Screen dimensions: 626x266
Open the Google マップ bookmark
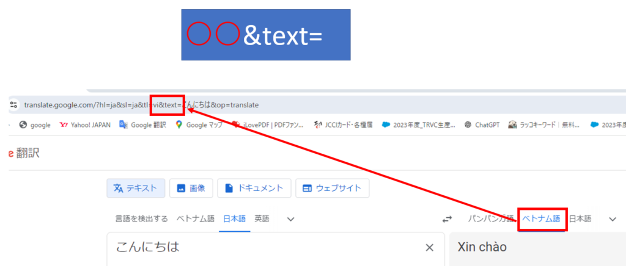201,125
